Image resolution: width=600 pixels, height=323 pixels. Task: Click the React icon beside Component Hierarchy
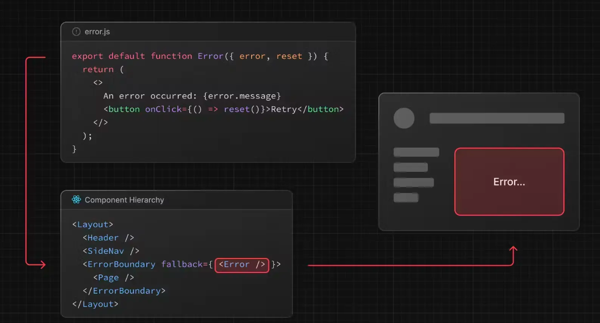coord(76,200)
